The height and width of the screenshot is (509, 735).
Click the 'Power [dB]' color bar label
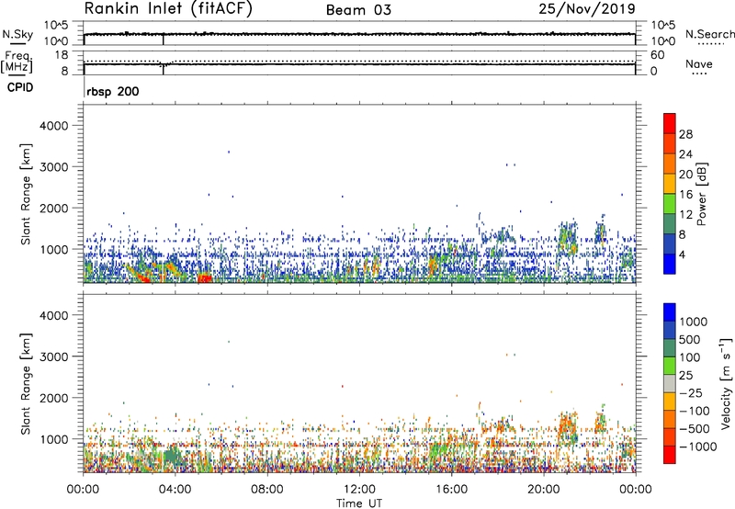(x=701, y=194)
